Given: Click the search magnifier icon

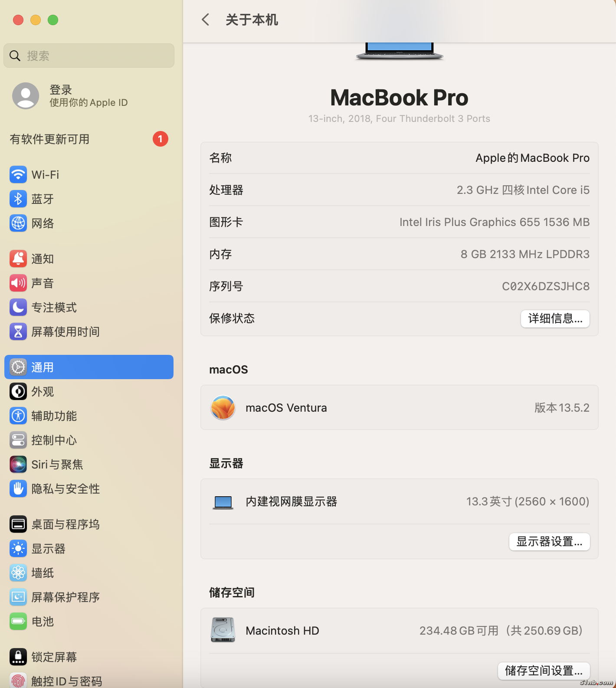Looking at the screenshot, I should pyautogui.click(x=15, y=56).
